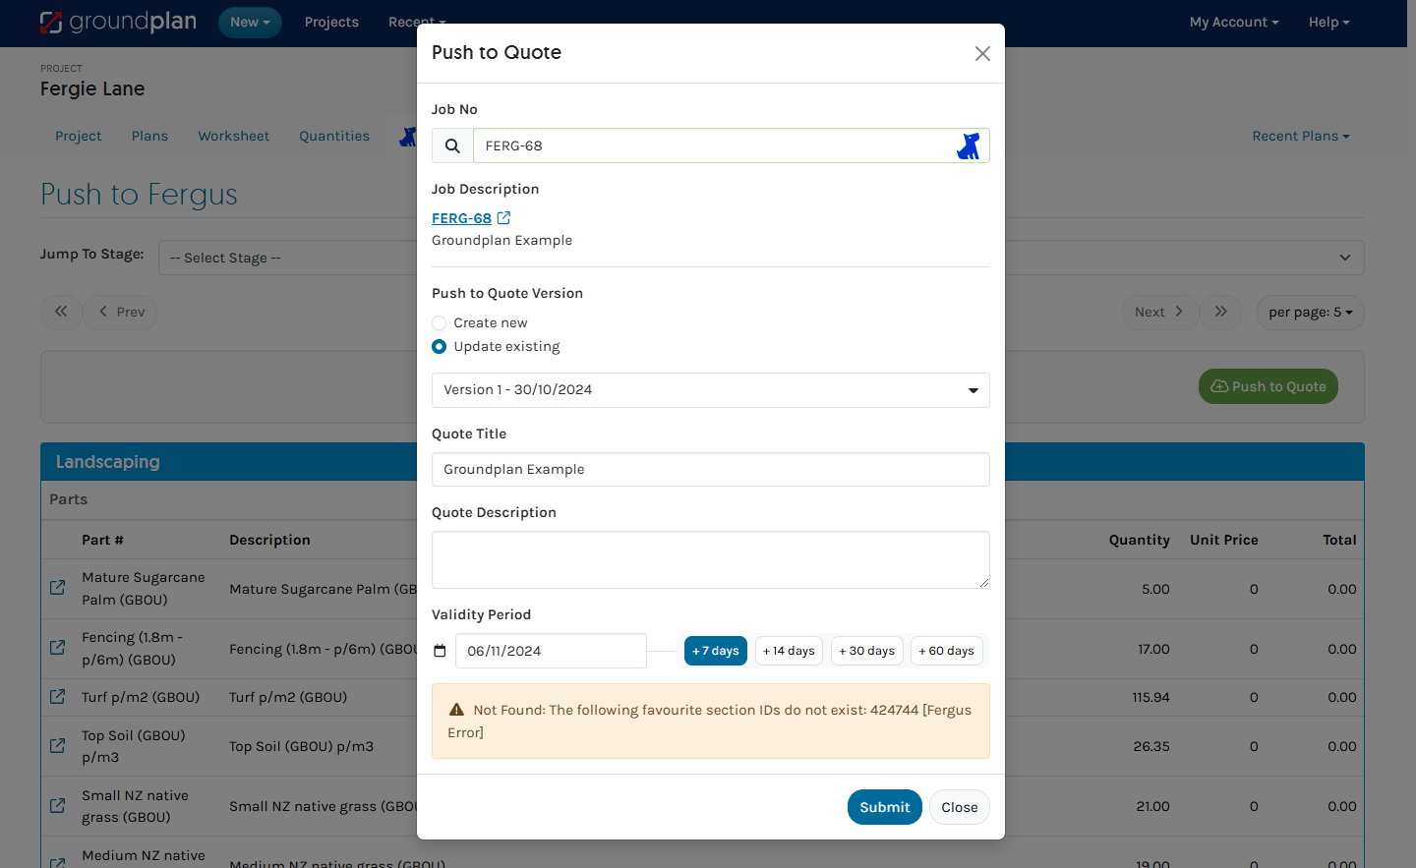This screenshot has height=868, width=1416.
Task: Open external link icon for Turf p/m2 row
Action: [x=58, y=697]
